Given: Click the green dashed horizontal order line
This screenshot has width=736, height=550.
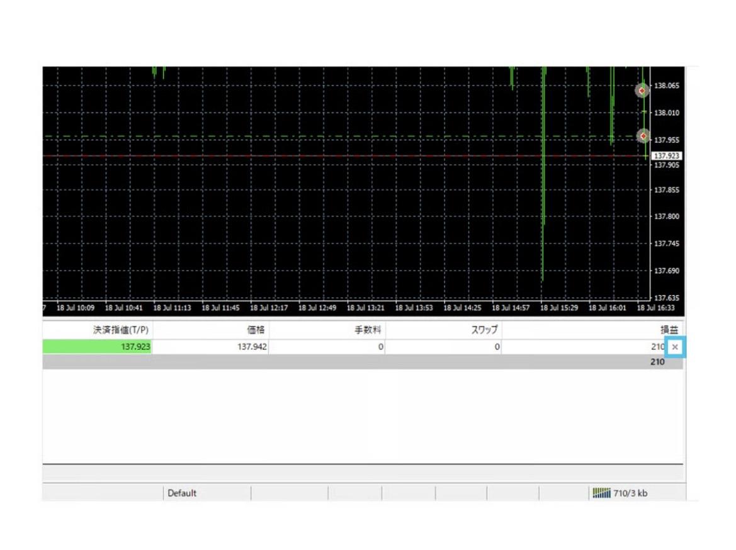Looking at the screenshot, I should point(315,136).
